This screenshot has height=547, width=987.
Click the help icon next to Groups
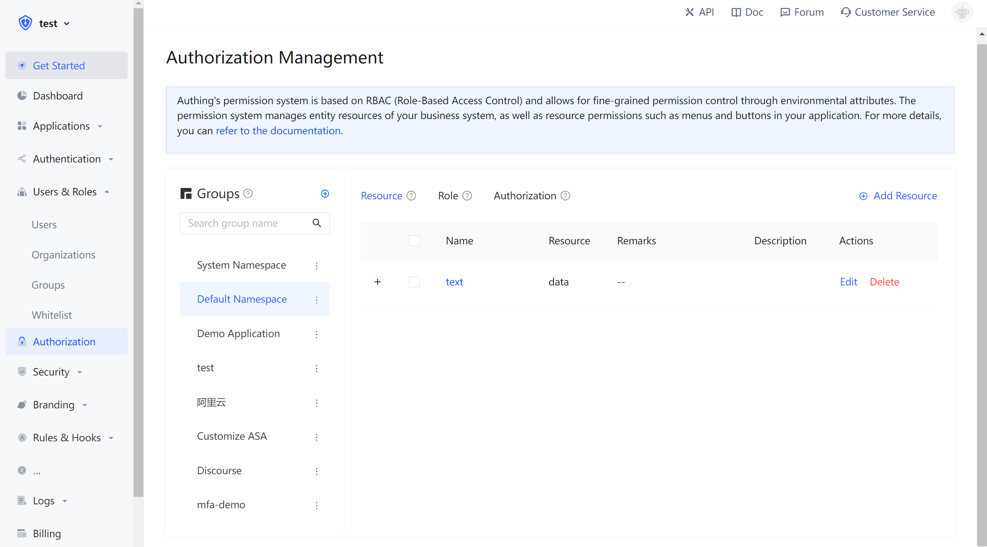(x=248, y=193)
